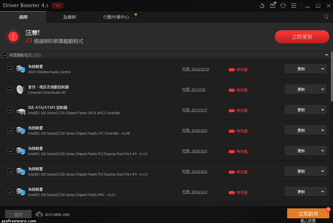The image size is (333, 223).
Task: Switch to the 為最新 tab
Action: coord(69,17)
